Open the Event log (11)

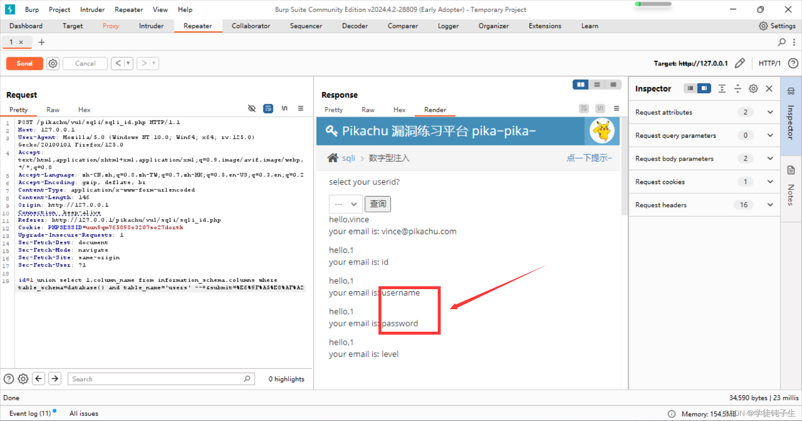tap(30, 413)
